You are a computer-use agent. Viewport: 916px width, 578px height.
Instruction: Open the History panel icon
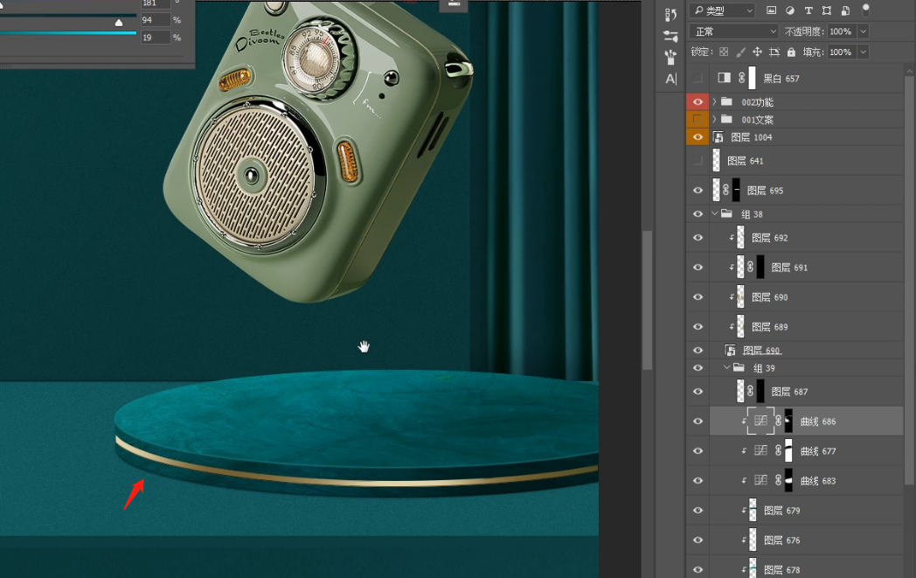pyautogui.click(x=670, y=15)
